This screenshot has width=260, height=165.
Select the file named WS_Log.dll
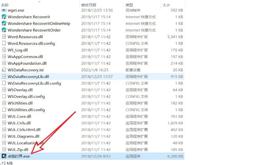pyautogui.click(x=18, y=50)
